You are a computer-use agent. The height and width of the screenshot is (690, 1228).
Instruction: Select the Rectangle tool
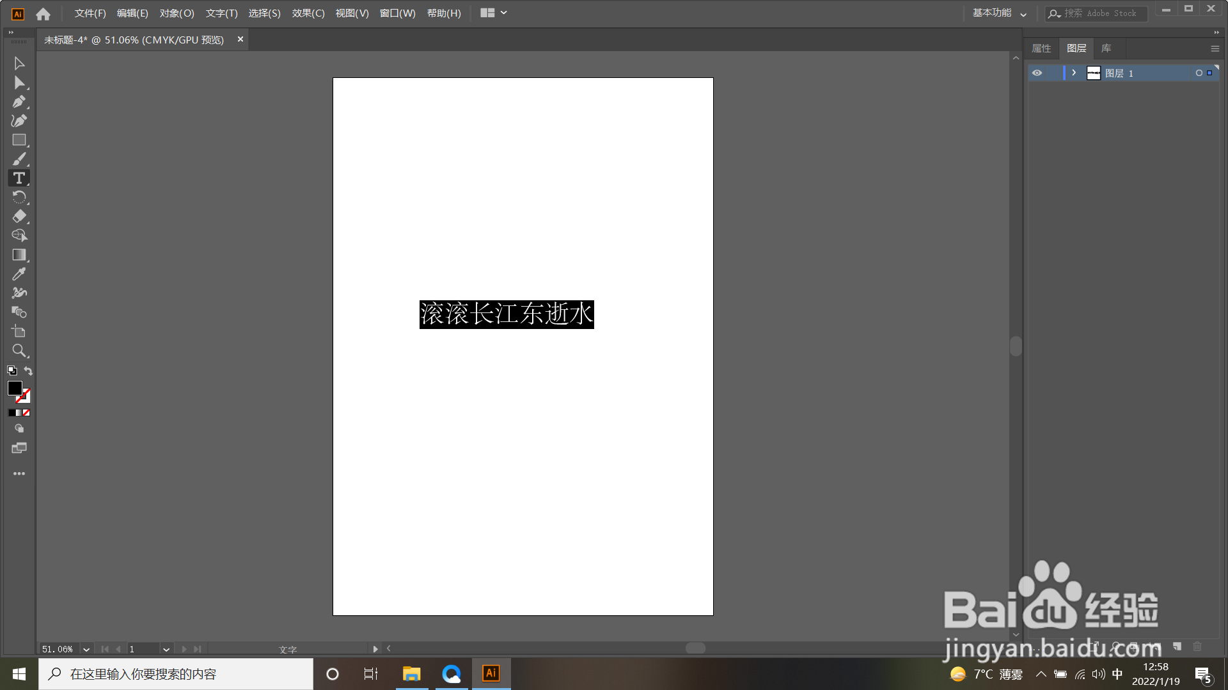[x=19, y=140]
